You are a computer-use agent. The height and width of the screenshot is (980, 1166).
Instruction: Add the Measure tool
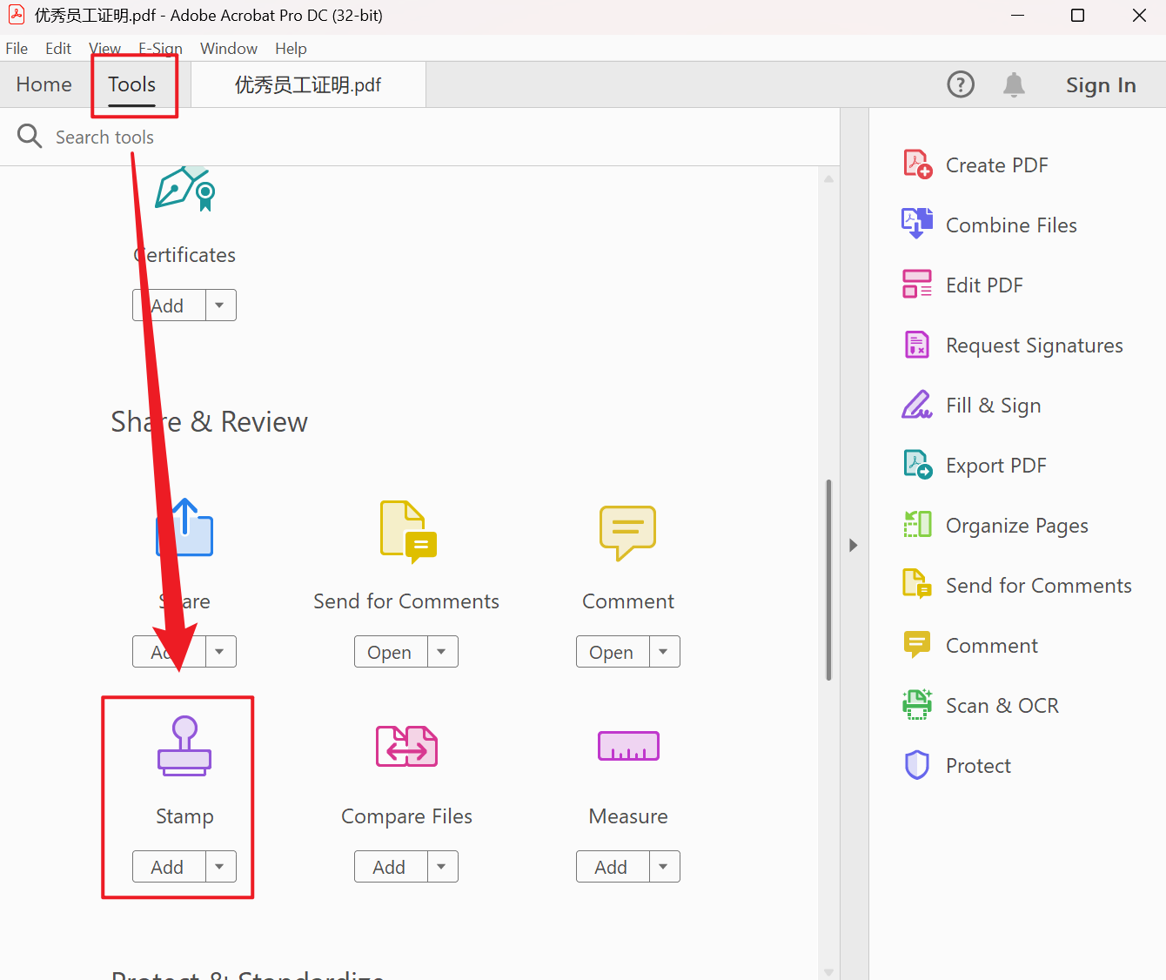click(613, 867)
